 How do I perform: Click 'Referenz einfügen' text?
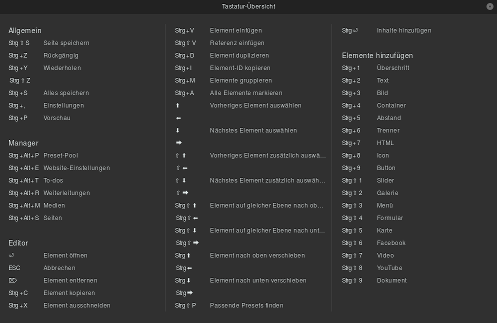tap(237, 43)
